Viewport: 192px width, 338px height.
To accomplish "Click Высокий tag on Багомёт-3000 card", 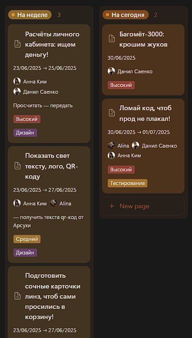I will point(121,85).
